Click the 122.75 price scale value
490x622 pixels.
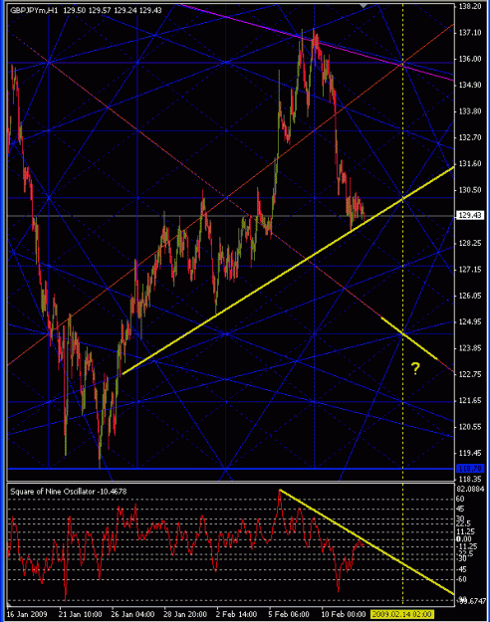pyautogui.click(x=470, y=374)
